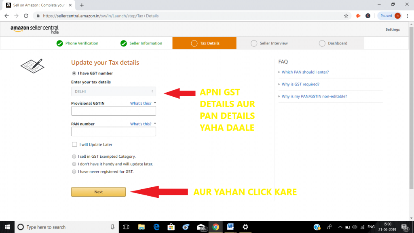414x233 pixels.
Task: Open 'What's this?' beside PAN number
Action: [143, 124]
